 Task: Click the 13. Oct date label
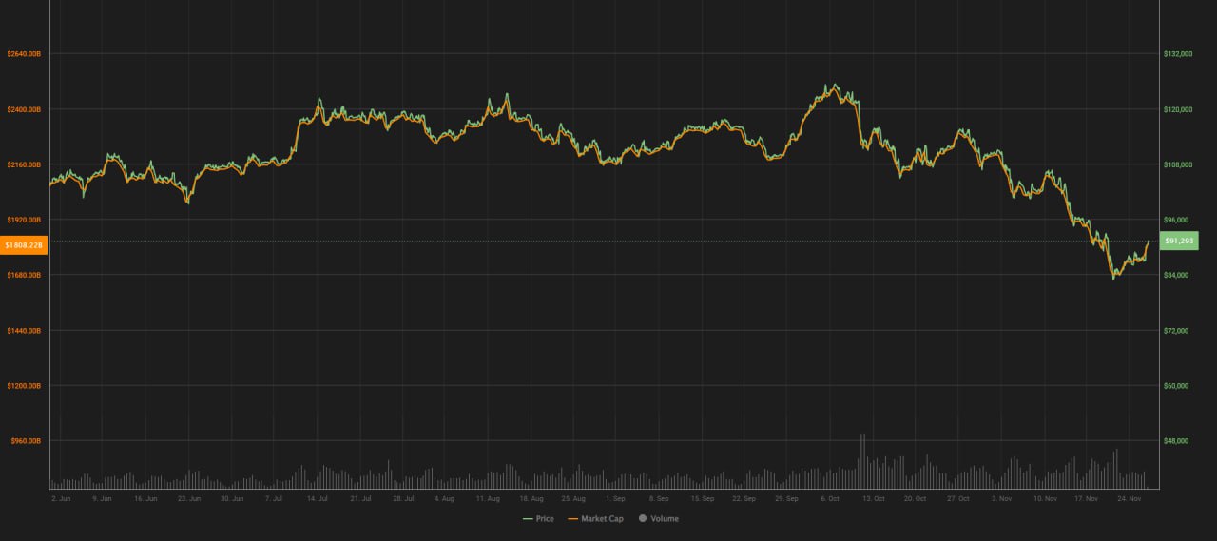873,498
